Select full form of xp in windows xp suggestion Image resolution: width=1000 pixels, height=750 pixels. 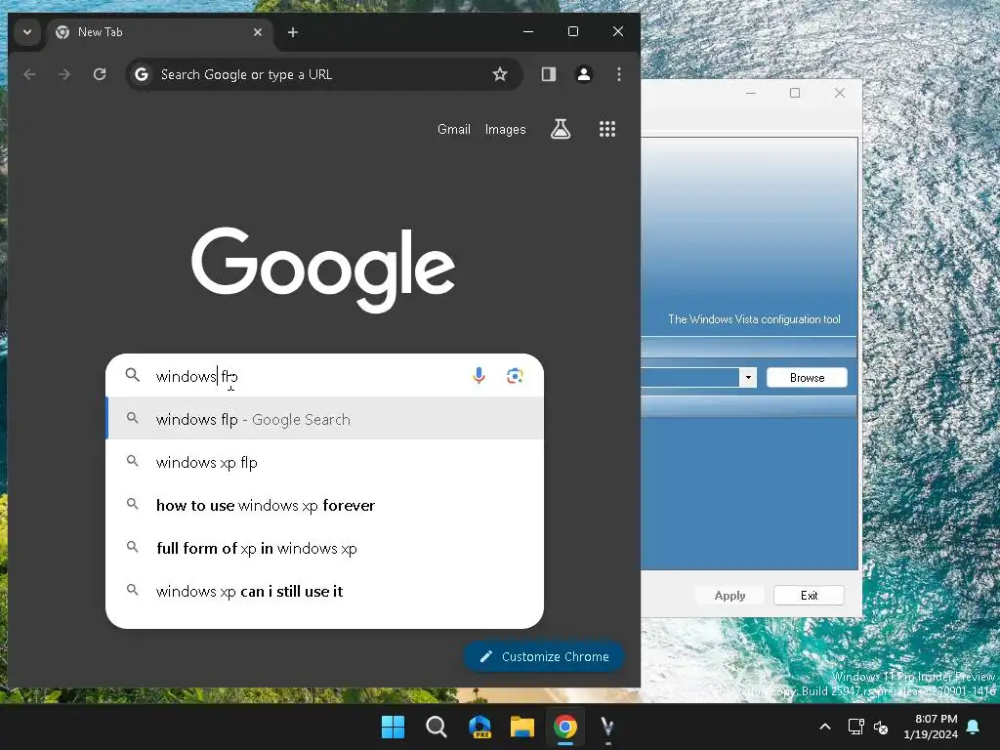coord(324,548)
